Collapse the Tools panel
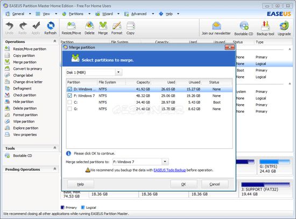This screenshot has height=219, width=296. pyautogui.click(x=55, y=148)
